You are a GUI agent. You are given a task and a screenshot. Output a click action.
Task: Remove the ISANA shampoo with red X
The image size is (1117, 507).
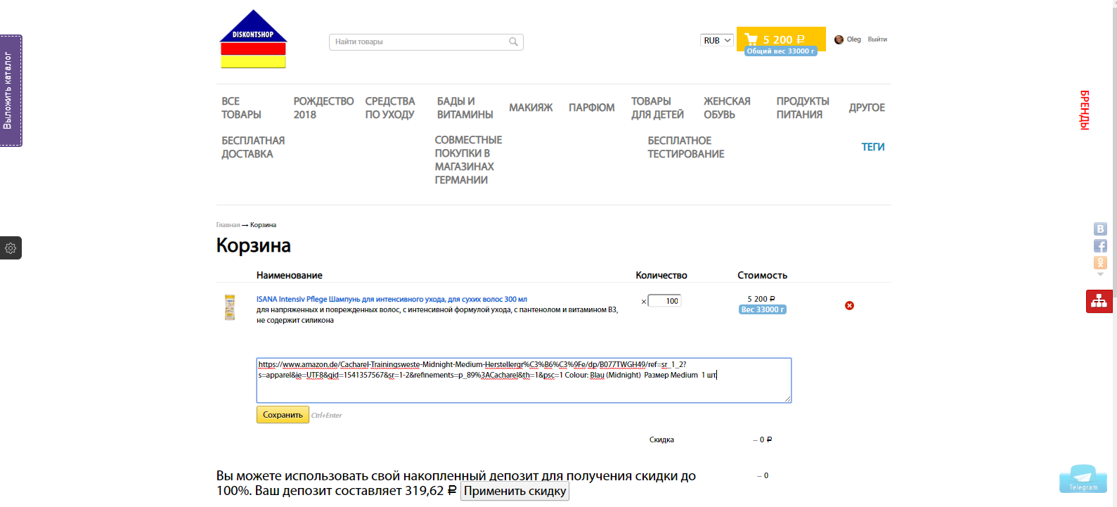pos(849,305)
